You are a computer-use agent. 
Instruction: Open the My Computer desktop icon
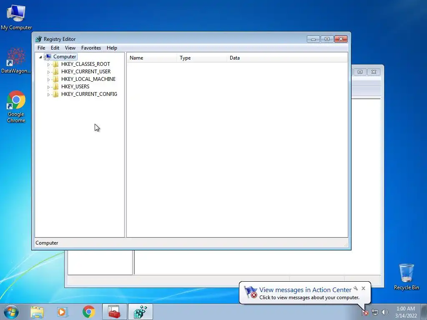coord(16,17)
